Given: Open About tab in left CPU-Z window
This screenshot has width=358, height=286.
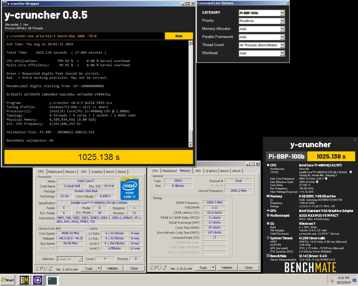Looking at the screenshot, I should [122, 172].
